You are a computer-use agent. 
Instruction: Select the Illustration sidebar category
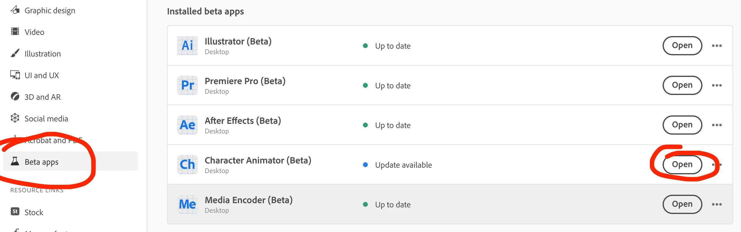coord(43,54)
